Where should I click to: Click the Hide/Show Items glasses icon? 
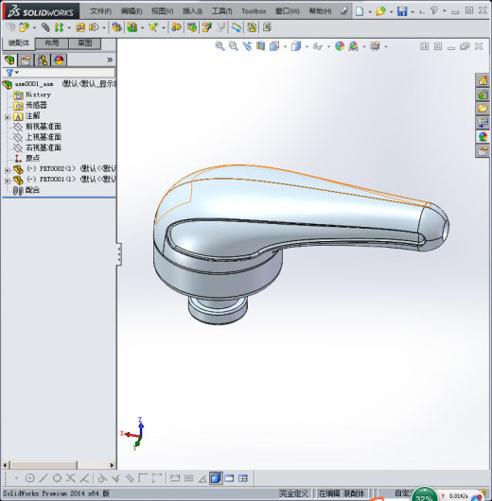(318, 46)
